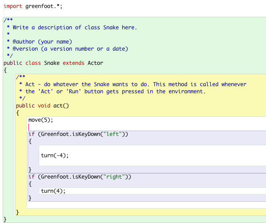The height and width of the screenshot is (223, 266).
Task: Click the 'public void act()' method header
Action: click(x=42, y=106)
